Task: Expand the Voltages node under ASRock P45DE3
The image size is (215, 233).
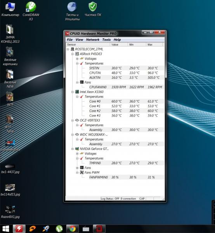Action: coord(77,59)
